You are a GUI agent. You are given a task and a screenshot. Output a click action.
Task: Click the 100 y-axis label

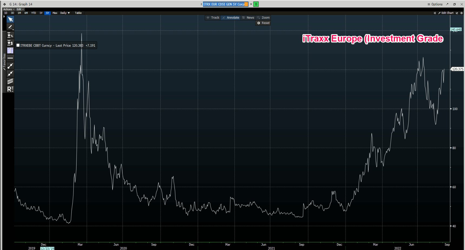[455, 109]
